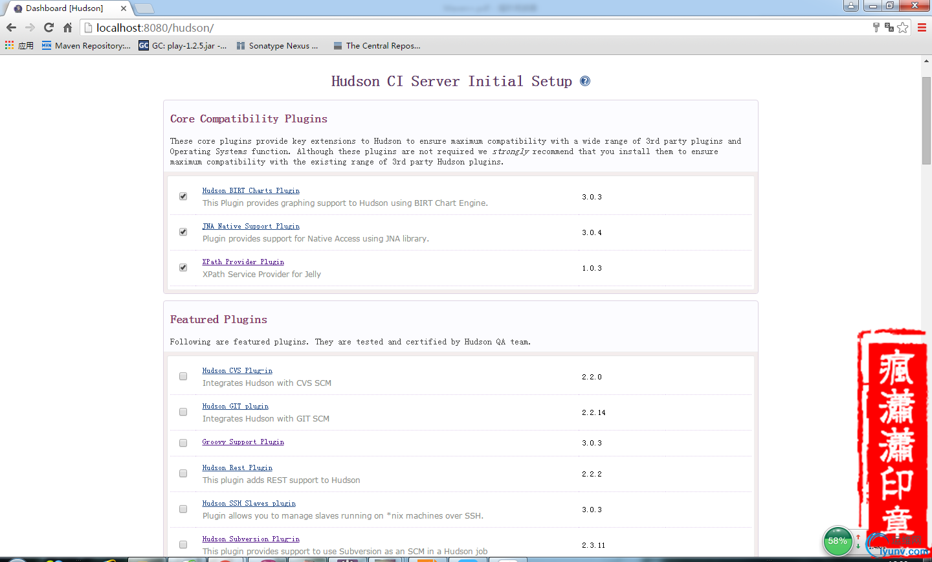Open the Hudson SSH Slaves plugin link
The width and height of the screenshot is (932, 562).
[249, 503]
